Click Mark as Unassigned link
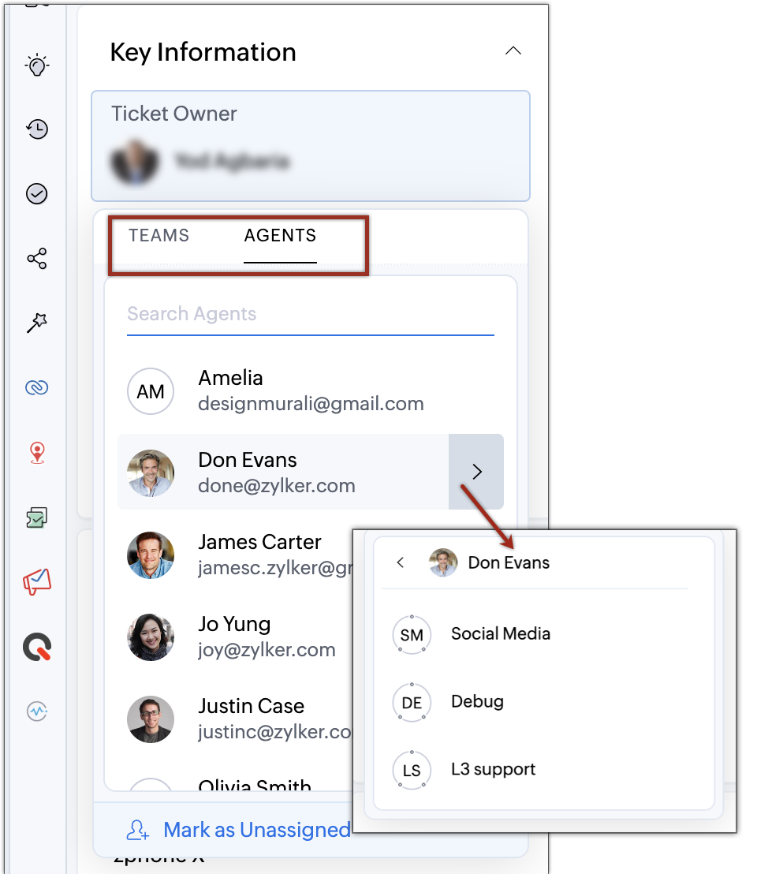The image size is (757, 874). coord(257,830)
